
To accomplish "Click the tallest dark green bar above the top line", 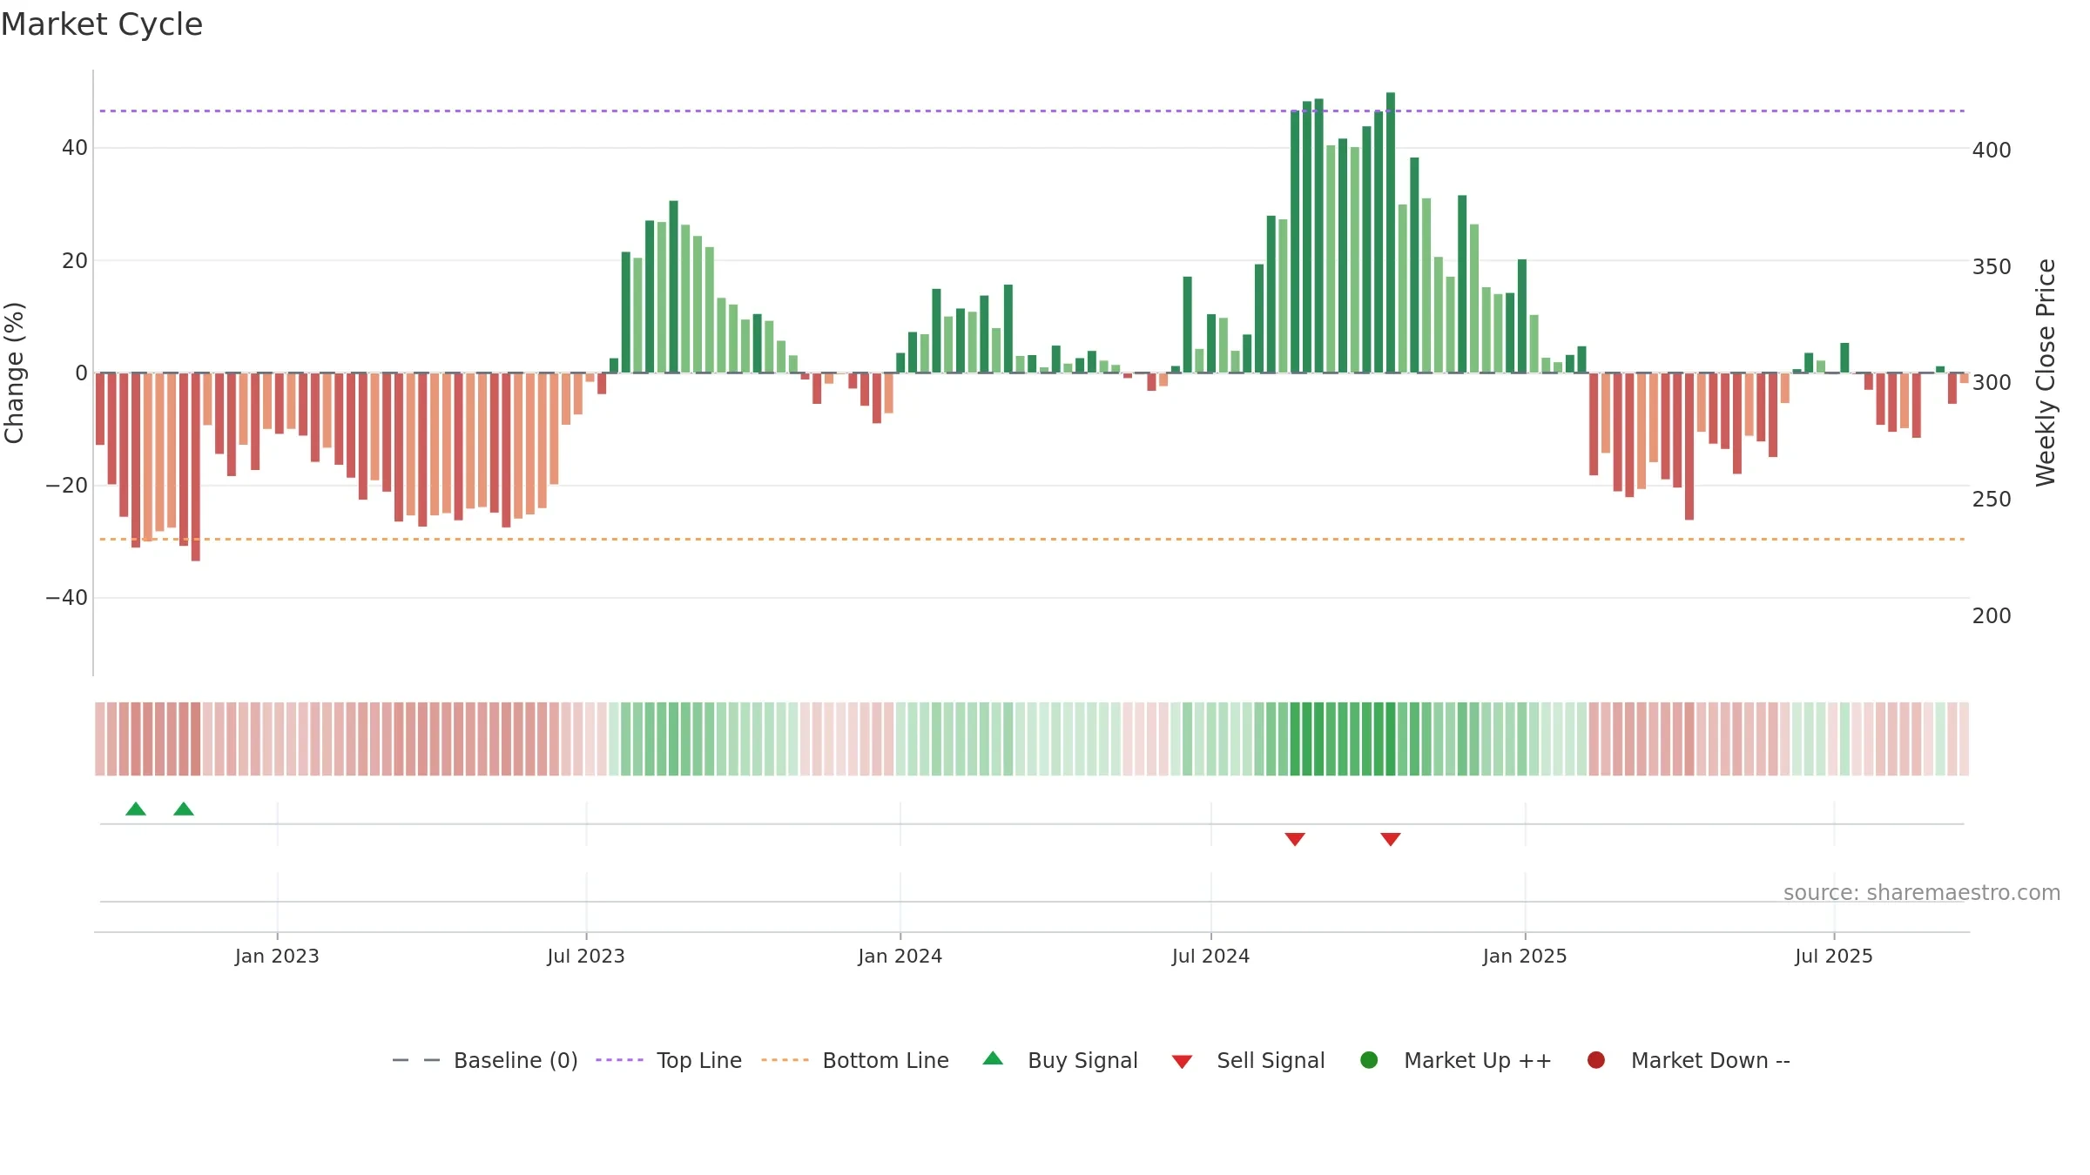I will click(x=1391, y=232).
